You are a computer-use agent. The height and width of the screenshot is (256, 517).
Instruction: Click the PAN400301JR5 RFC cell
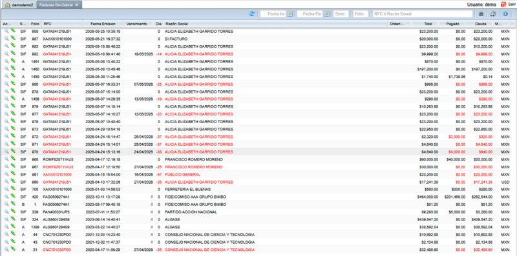pos(57,212)
